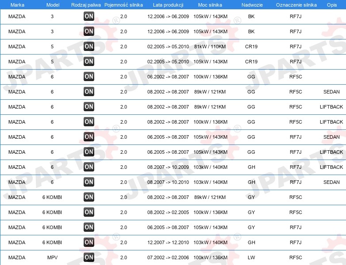The image size is (346, 265).
Task: Select the LW body code cell
Action: (x=251, y=257)
